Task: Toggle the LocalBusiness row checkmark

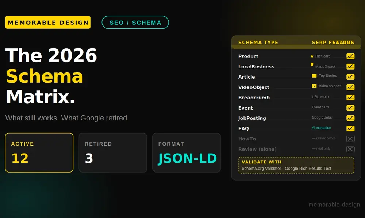Action: pyautogui.click(x=350, y=66)
